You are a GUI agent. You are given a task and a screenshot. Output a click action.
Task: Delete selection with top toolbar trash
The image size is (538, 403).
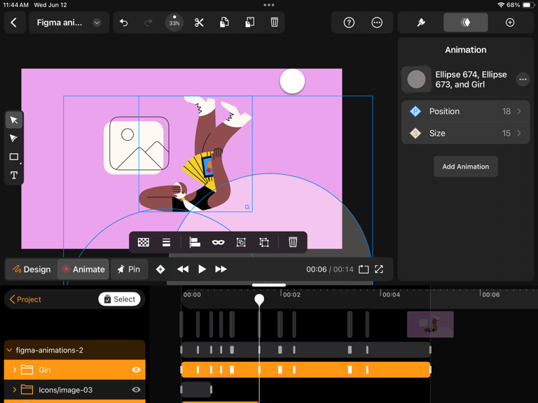pos(274,22)
